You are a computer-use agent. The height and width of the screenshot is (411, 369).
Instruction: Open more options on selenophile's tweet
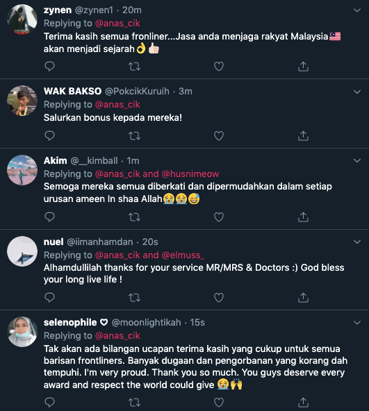coord(357,322)
